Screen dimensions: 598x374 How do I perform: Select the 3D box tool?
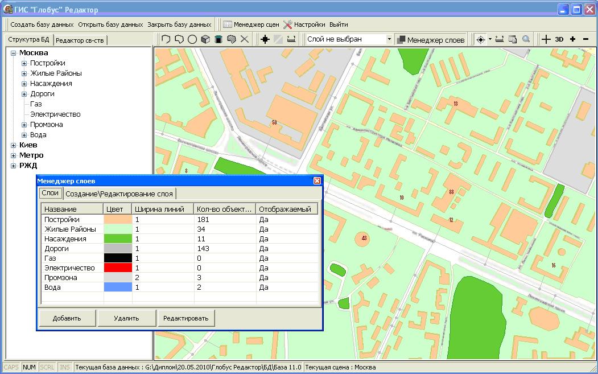pos(205,39)
